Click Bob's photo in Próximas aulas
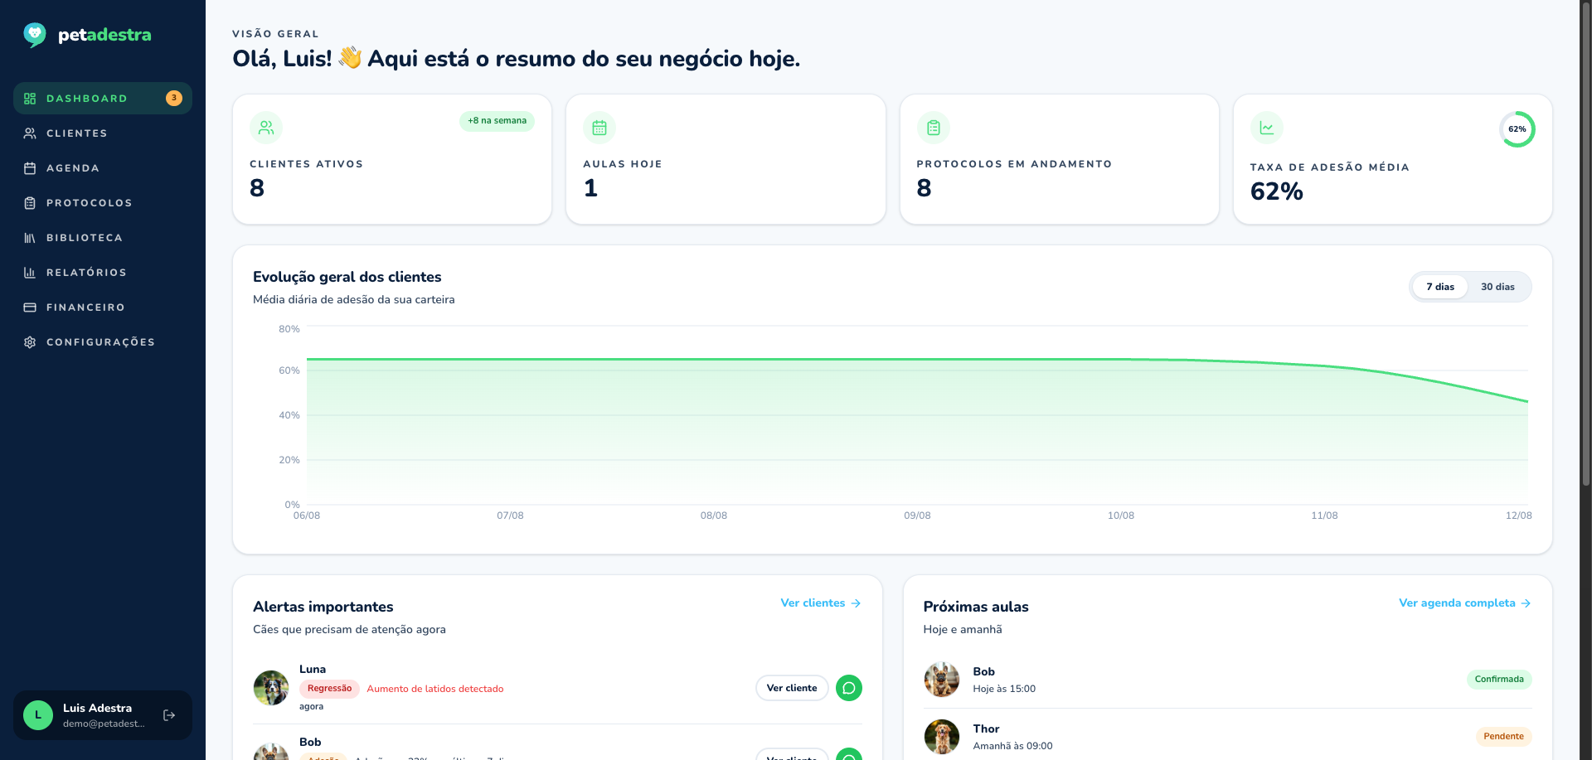This screenshot has width=1592, height=760. click(x=942, y=680)
